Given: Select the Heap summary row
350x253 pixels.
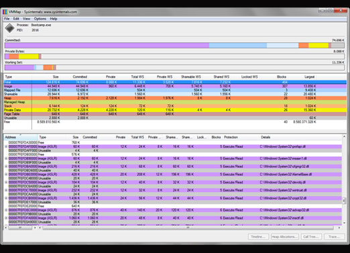Looking at the screenshot, I should click(175, 98).
